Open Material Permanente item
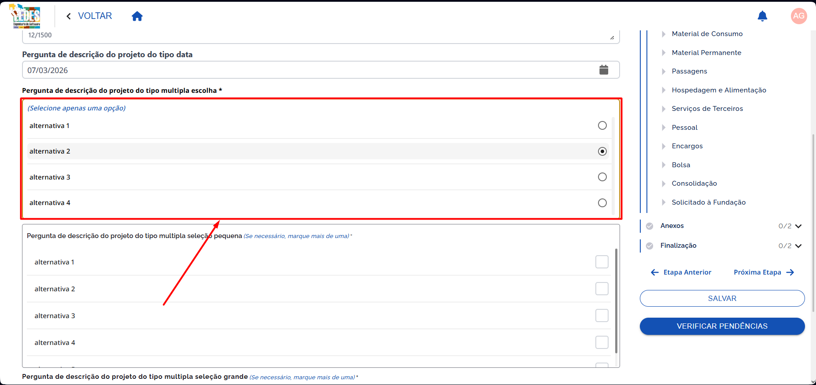The width and height of the screenshot is (816, 385). click(706, 53)
